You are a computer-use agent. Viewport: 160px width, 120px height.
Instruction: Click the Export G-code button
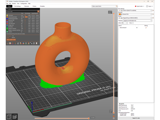pos(136,118)
